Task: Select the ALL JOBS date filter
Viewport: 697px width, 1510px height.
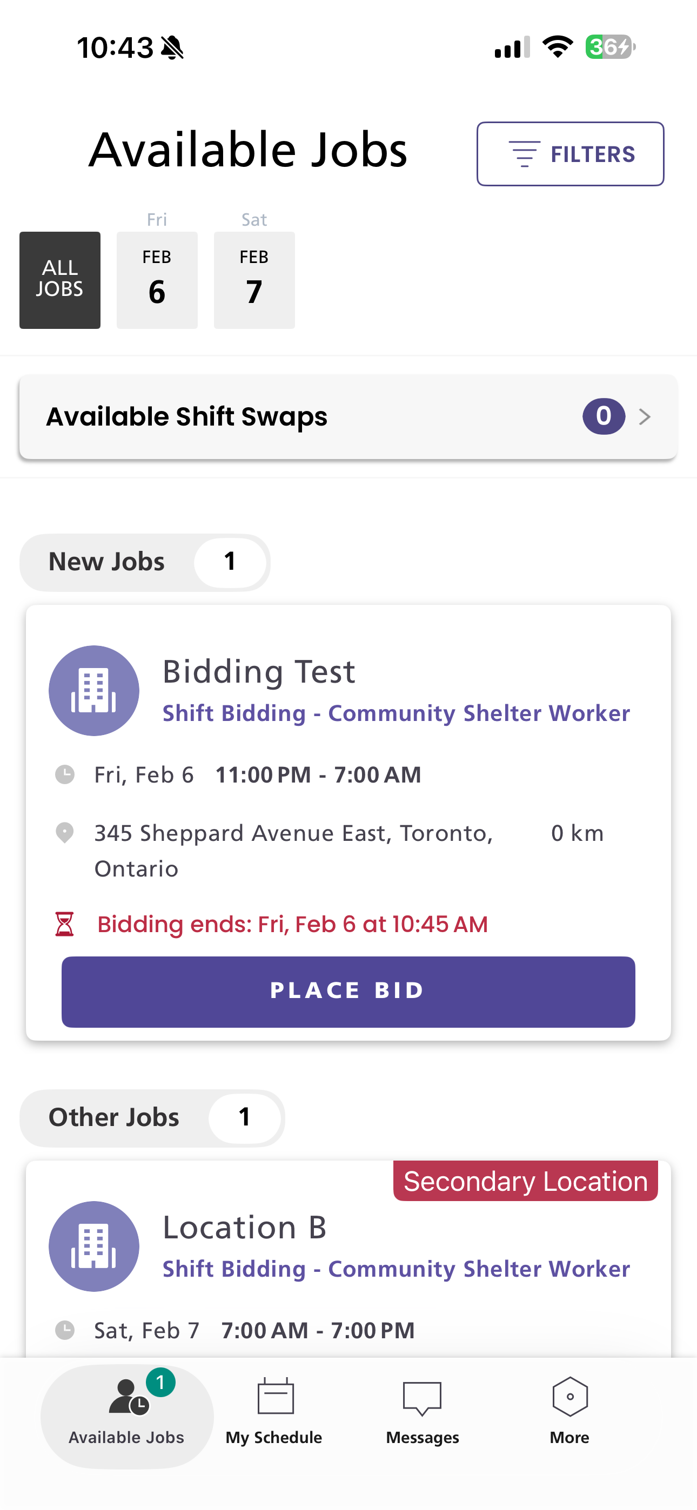Action: (60, 280)
